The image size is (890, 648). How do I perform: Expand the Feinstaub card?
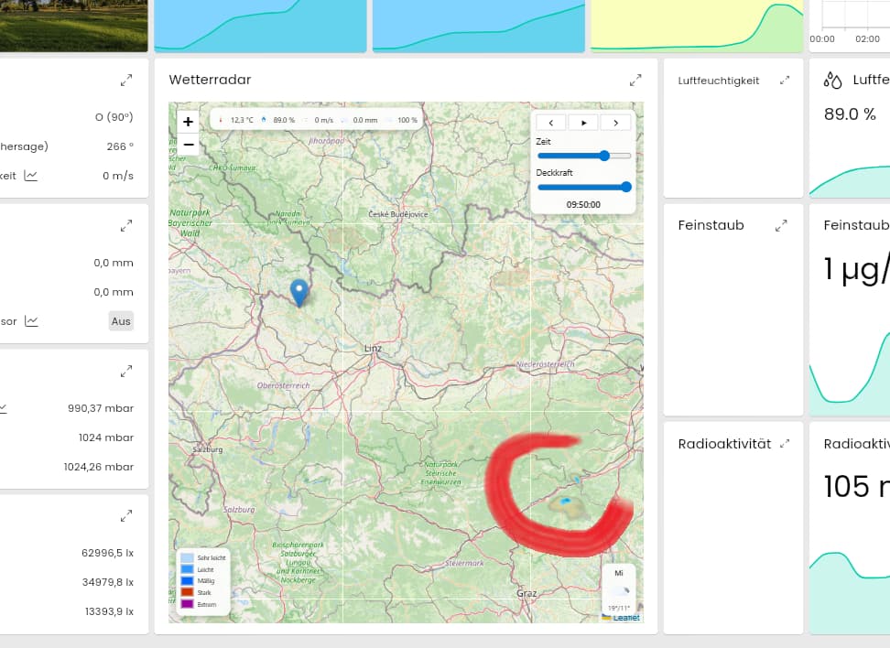(x=781, y=225)
